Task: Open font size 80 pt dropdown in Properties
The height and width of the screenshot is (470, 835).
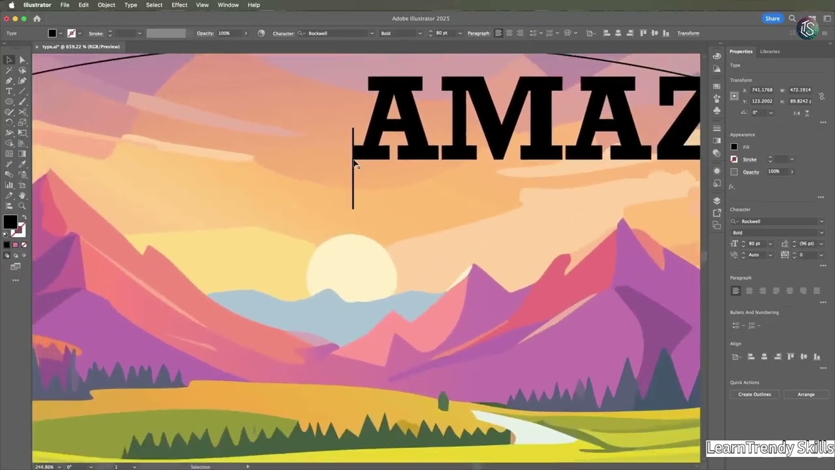Action: pos(770,243)
